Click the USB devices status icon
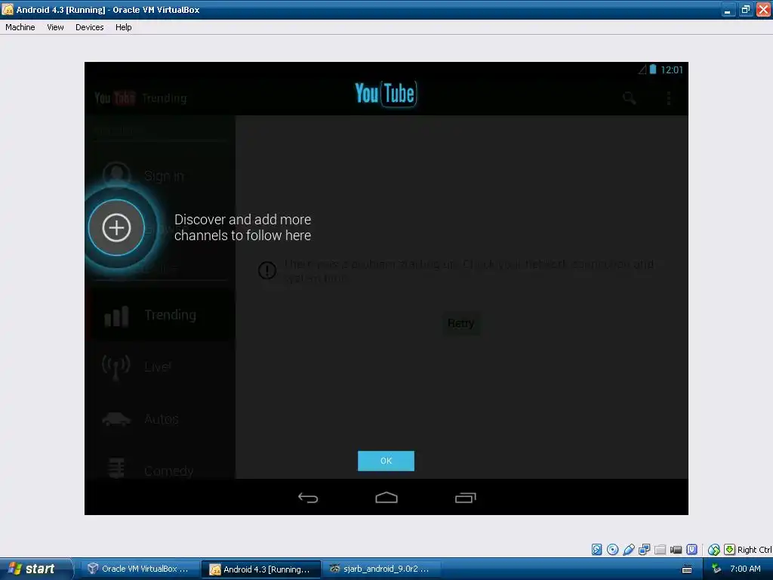Viewport: 773px width, 580px height. pos(629,550)
